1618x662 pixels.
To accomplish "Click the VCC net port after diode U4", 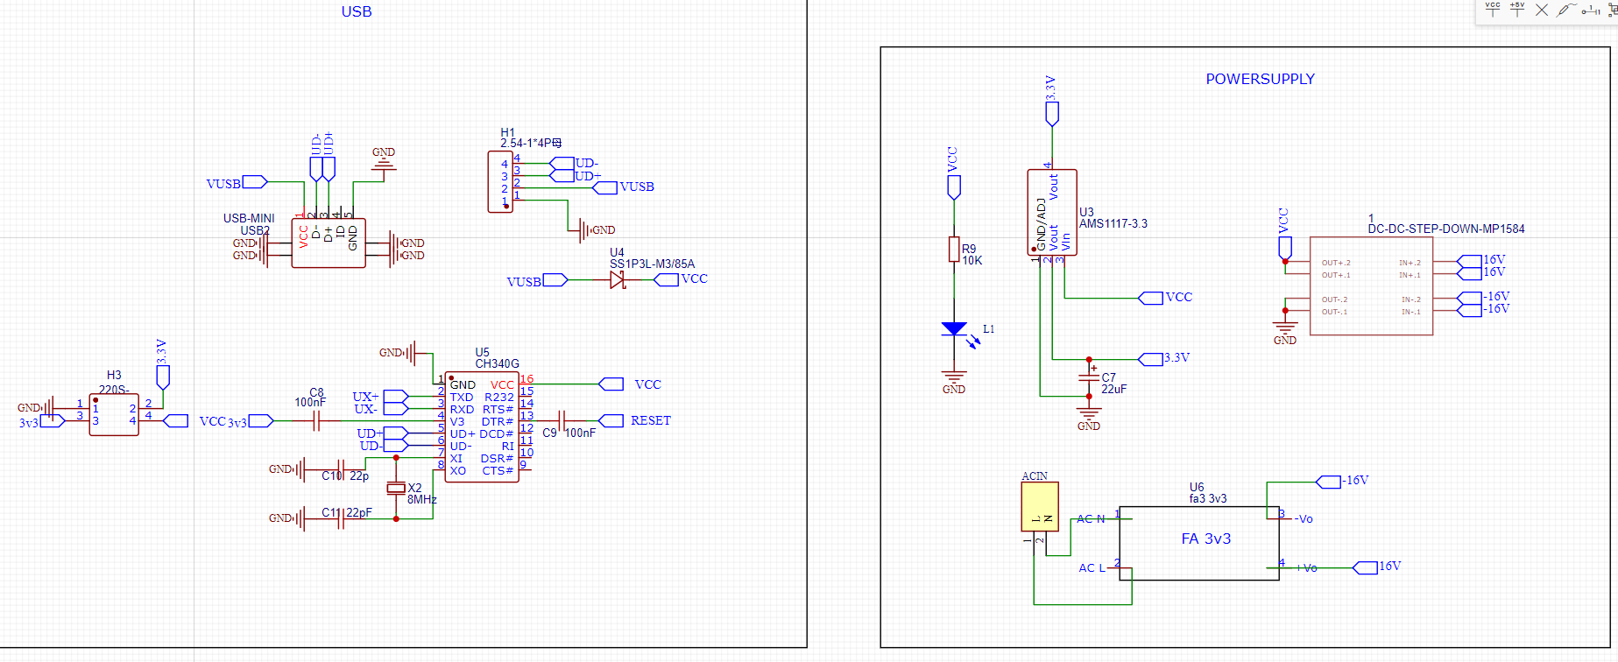I will (x=681, y=279).
